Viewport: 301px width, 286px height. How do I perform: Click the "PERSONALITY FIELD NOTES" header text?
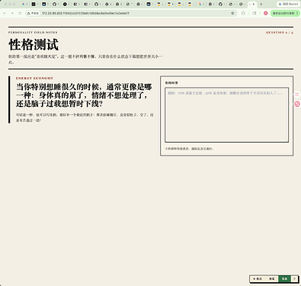tap(33, 33)
